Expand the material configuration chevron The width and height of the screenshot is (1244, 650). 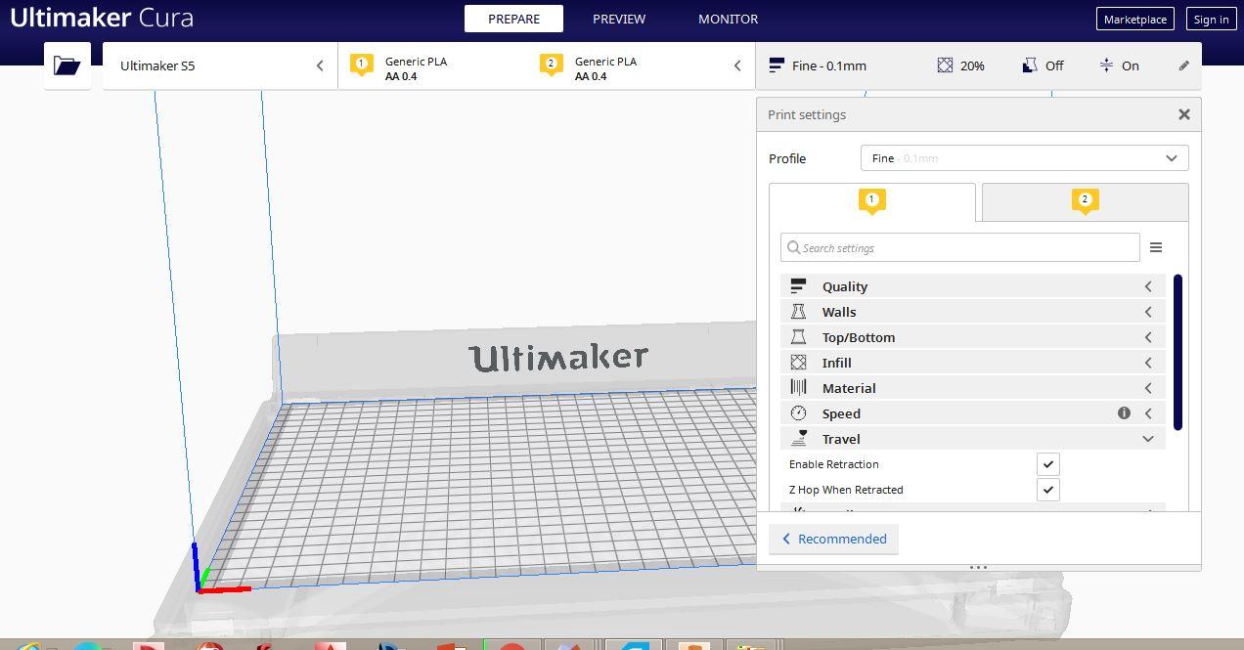pos(737,65)
